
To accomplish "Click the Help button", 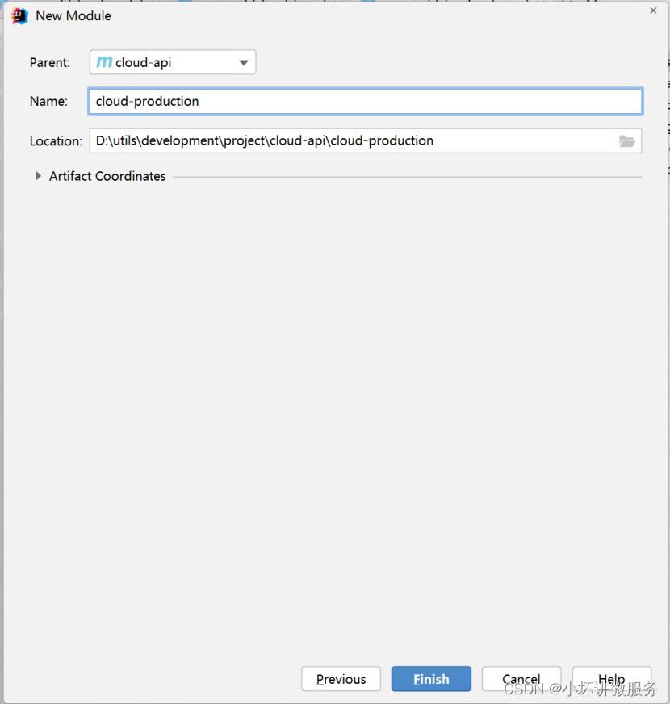I will tap(612, 679).
